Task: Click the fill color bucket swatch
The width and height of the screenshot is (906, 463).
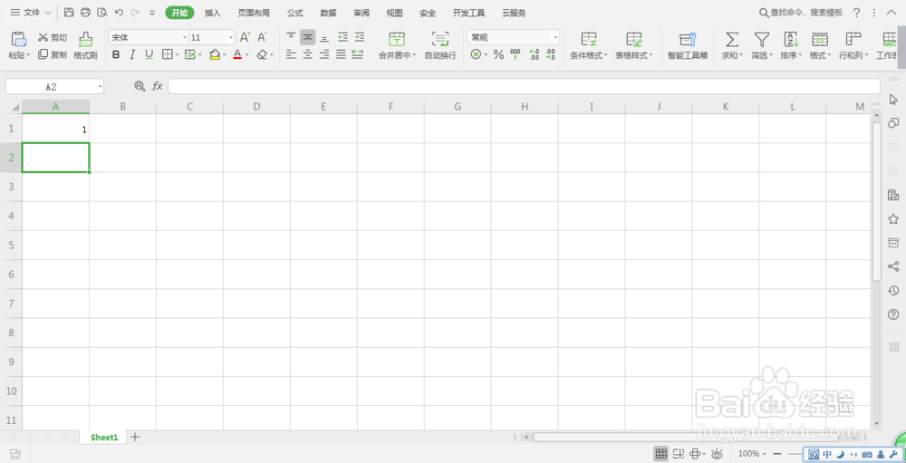Action: tap(215, 55)
